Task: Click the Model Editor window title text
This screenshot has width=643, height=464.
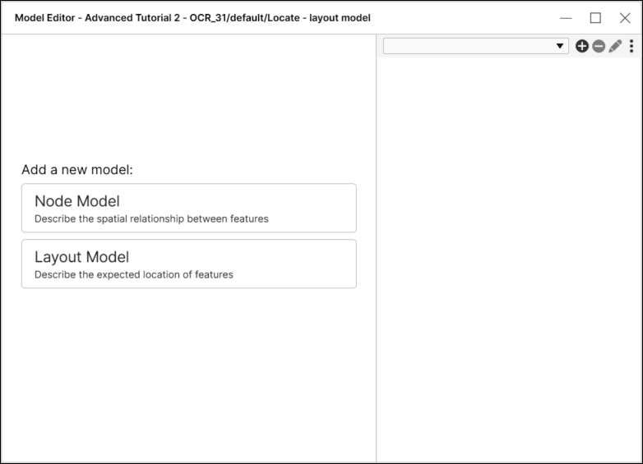Action: click(x=192, y=17)
